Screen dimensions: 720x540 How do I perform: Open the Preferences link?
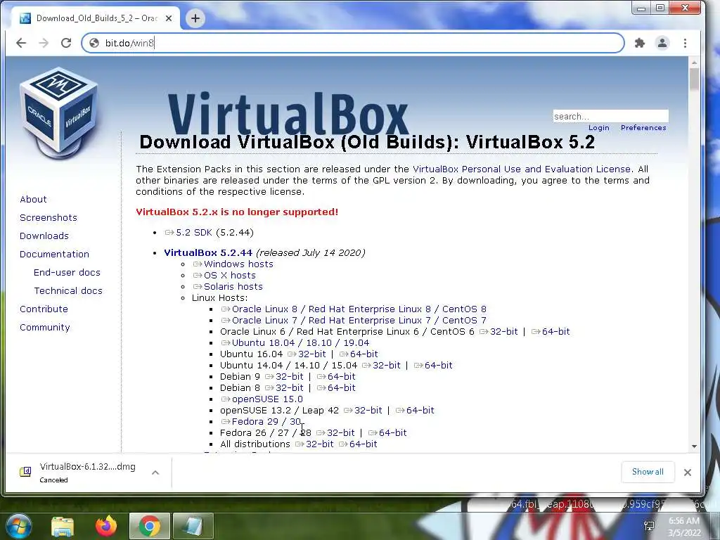click(643, 128)
